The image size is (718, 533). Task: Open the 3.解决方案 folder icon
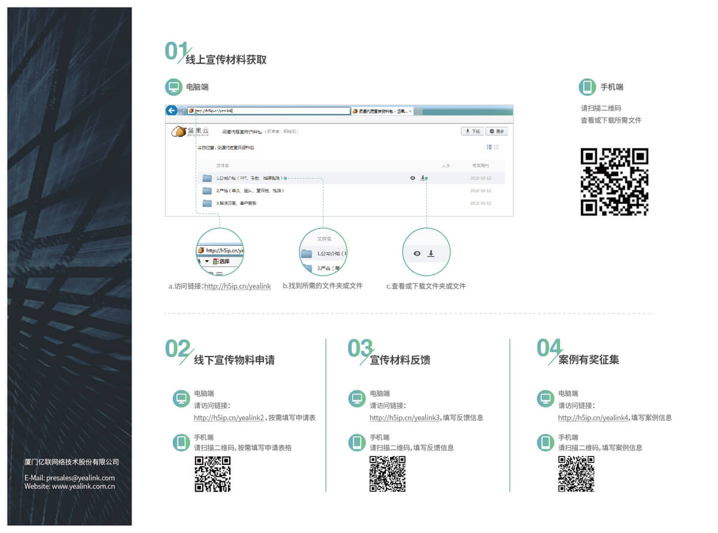click(x=207, y=203)
